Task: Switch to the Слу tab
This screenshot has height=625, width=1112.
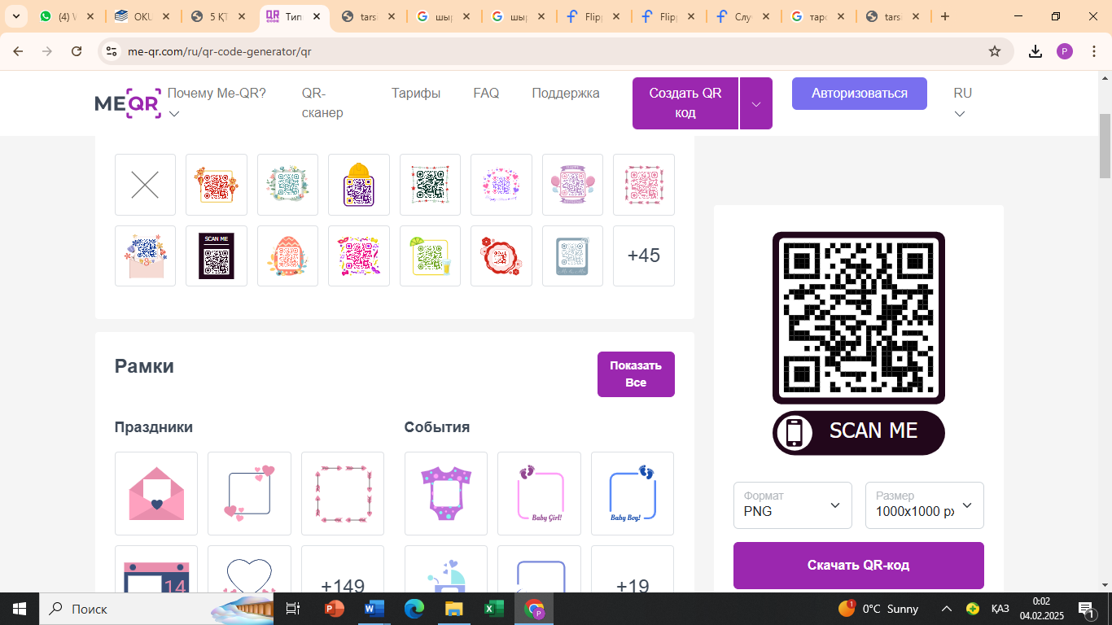Action: (744, 16)
